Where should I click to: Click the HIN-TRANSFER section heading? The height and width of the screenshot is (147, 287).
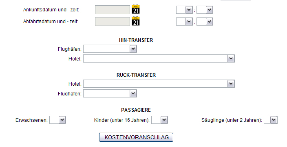tap(136, 40)
